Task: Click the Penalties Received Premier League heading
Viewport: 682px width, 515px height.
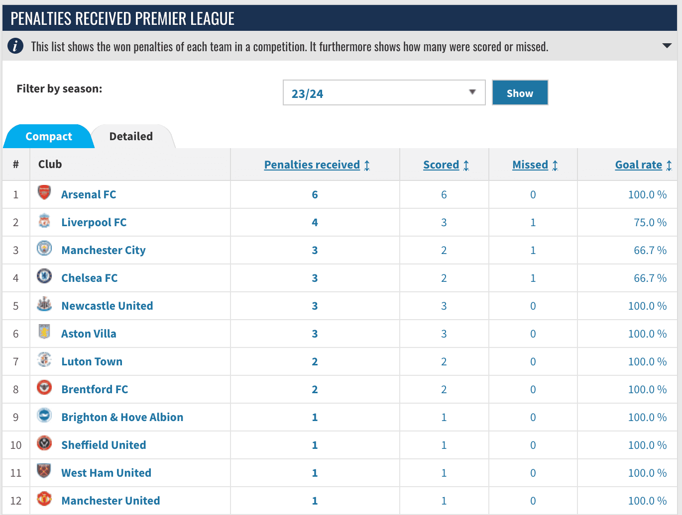Action: pyautogui.click(x=122, y=18)
